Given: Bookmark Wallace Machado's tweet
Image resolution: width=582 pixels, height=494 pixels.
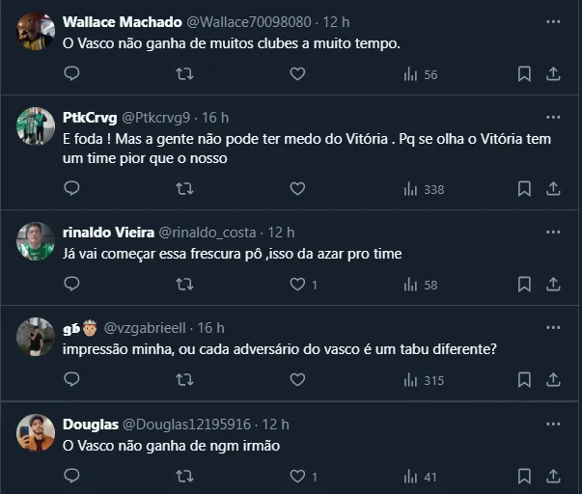Looking at the screenshot, I should [x=524, y=74].
